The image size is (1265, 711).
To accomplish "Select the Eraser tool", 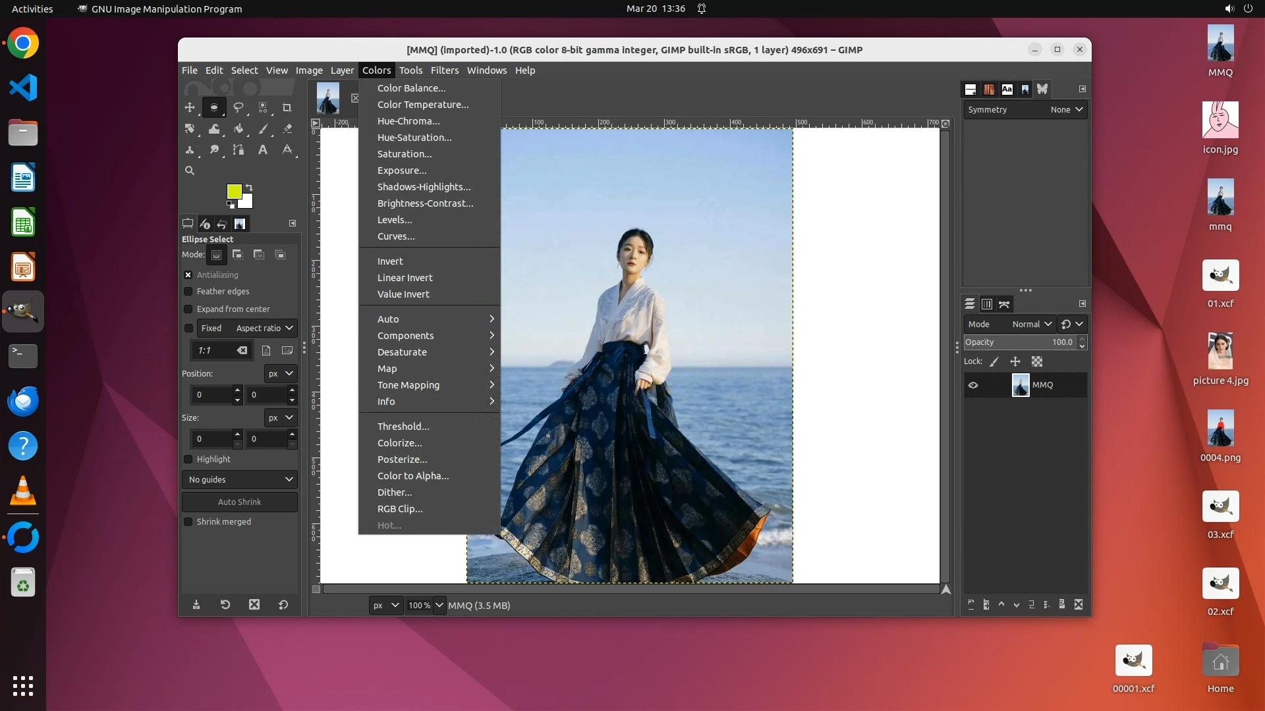I will [287, 129].
